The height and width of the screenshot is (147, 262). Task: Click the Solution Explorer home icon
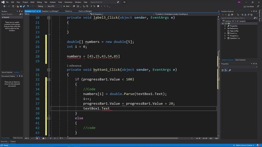229,15
